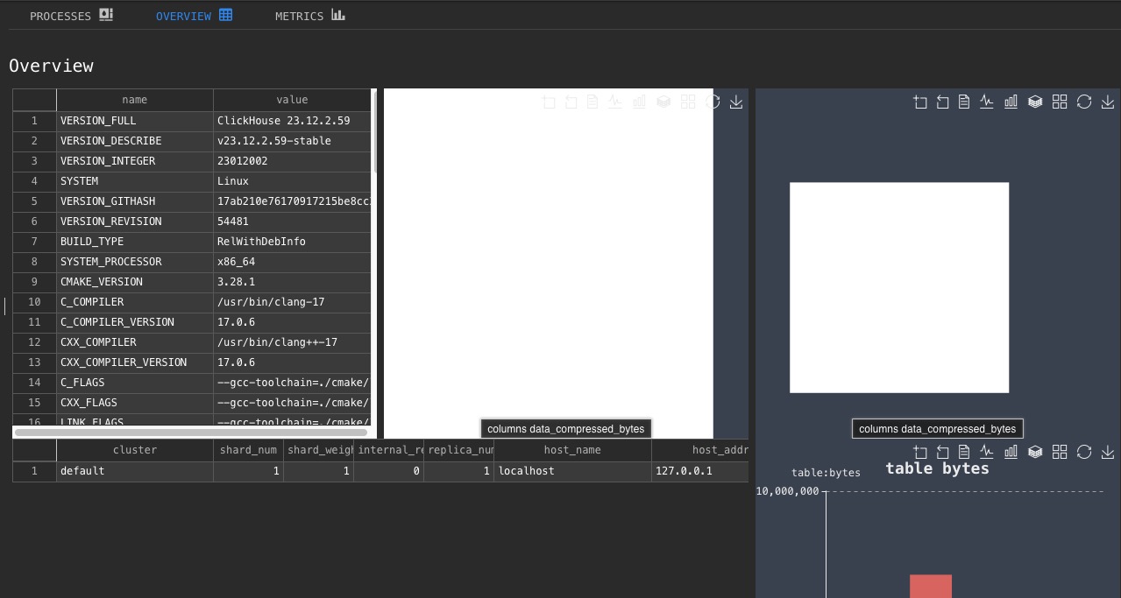This screenshot has width=1121, height=598.
Task: Refresh the middle chart panel
Action: coord(713,102)
